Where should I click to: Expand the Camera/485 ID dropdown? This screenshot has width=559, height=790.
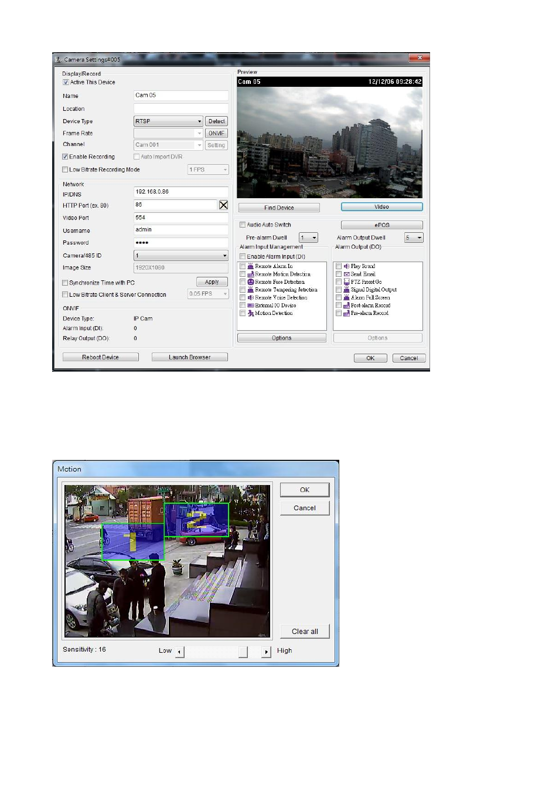(181, 256)
